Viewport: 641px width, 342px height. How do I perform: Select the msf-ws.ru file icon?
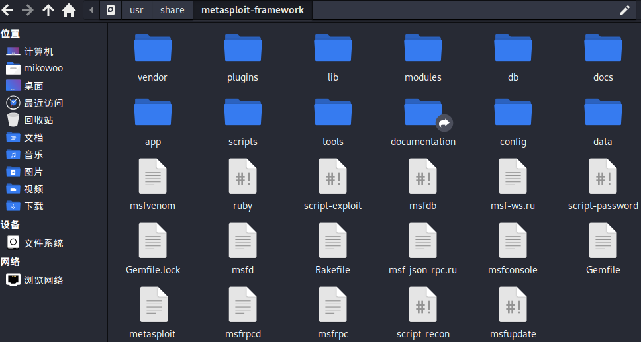click(x=513, y=176)
